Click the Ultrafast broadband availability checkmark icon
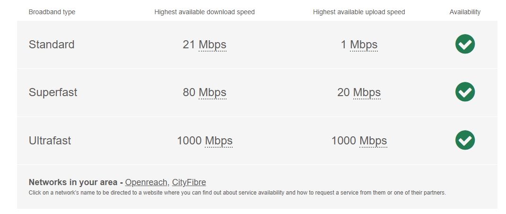Image resolution: width=506 pixels, height=214 pixels. (465, 140)
